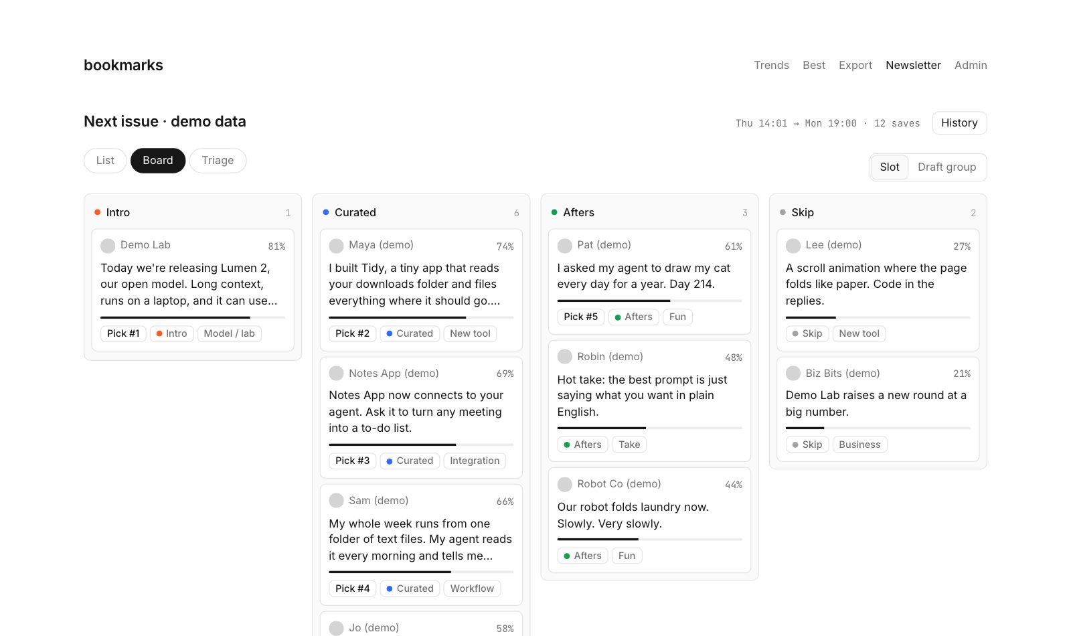Click the Pick #1 tag
Image resolution: width=1071 pixels, height=636 pixels.
tap(123, 333)
